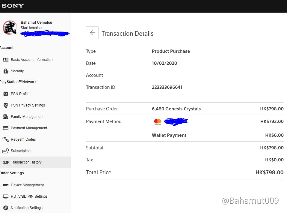Click the Mastercard payment method logo
This screenshot has height=213, width=287.
click(x=157, y=121)
